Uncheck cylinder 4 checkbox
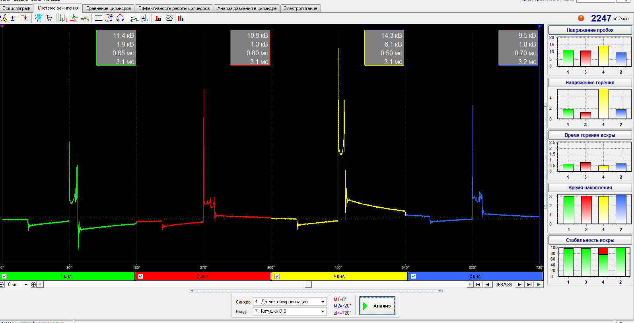The width and height of the screenshot is (634, 323). [277, 276]
